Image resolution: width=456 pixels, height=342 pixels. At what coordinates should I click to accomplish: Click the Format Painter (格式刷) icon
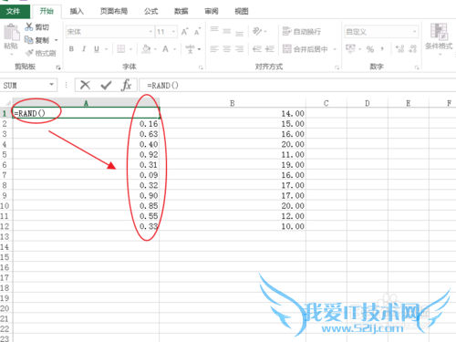click(29, 53)
